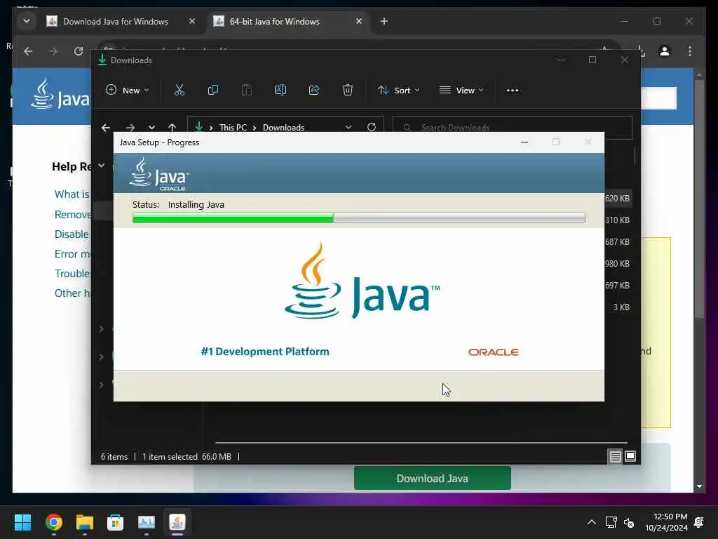Click the Delete trash icon in Downloads toolbar

pos(348,91)
